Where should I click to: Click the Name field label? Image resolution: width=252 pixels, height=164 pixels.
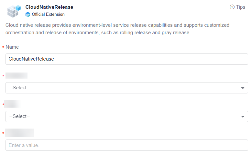[x=12, y=47]
